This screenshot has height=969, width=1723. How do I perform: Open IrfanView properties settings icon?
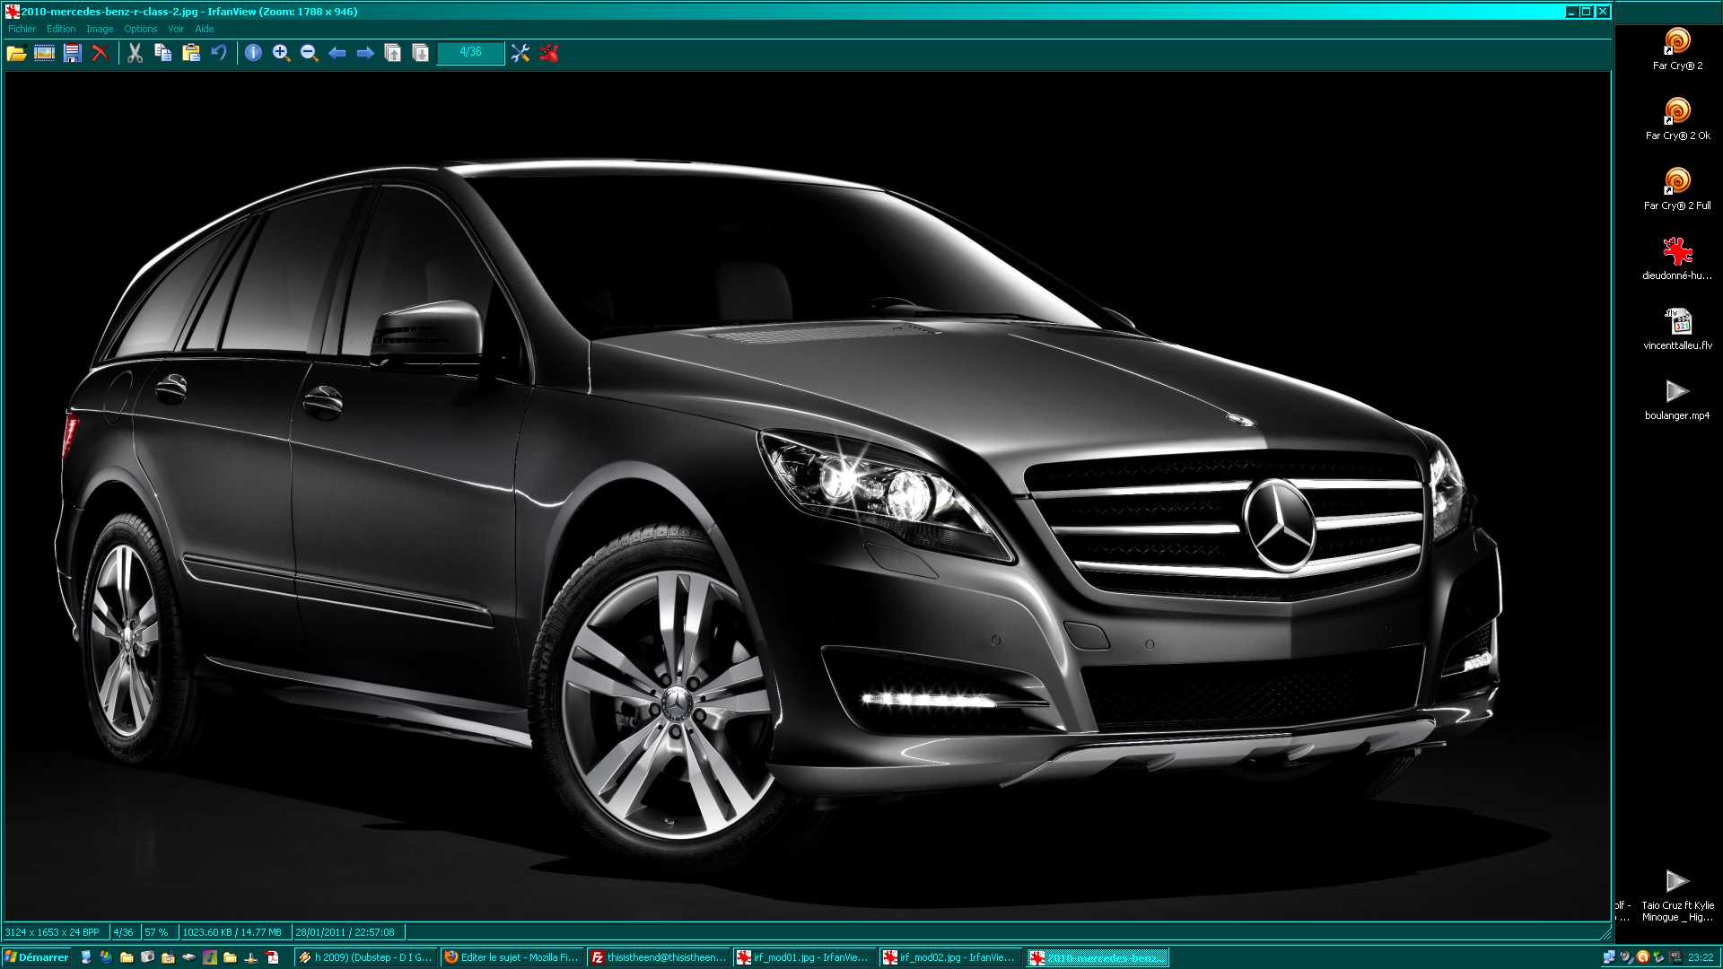point(520,53)
